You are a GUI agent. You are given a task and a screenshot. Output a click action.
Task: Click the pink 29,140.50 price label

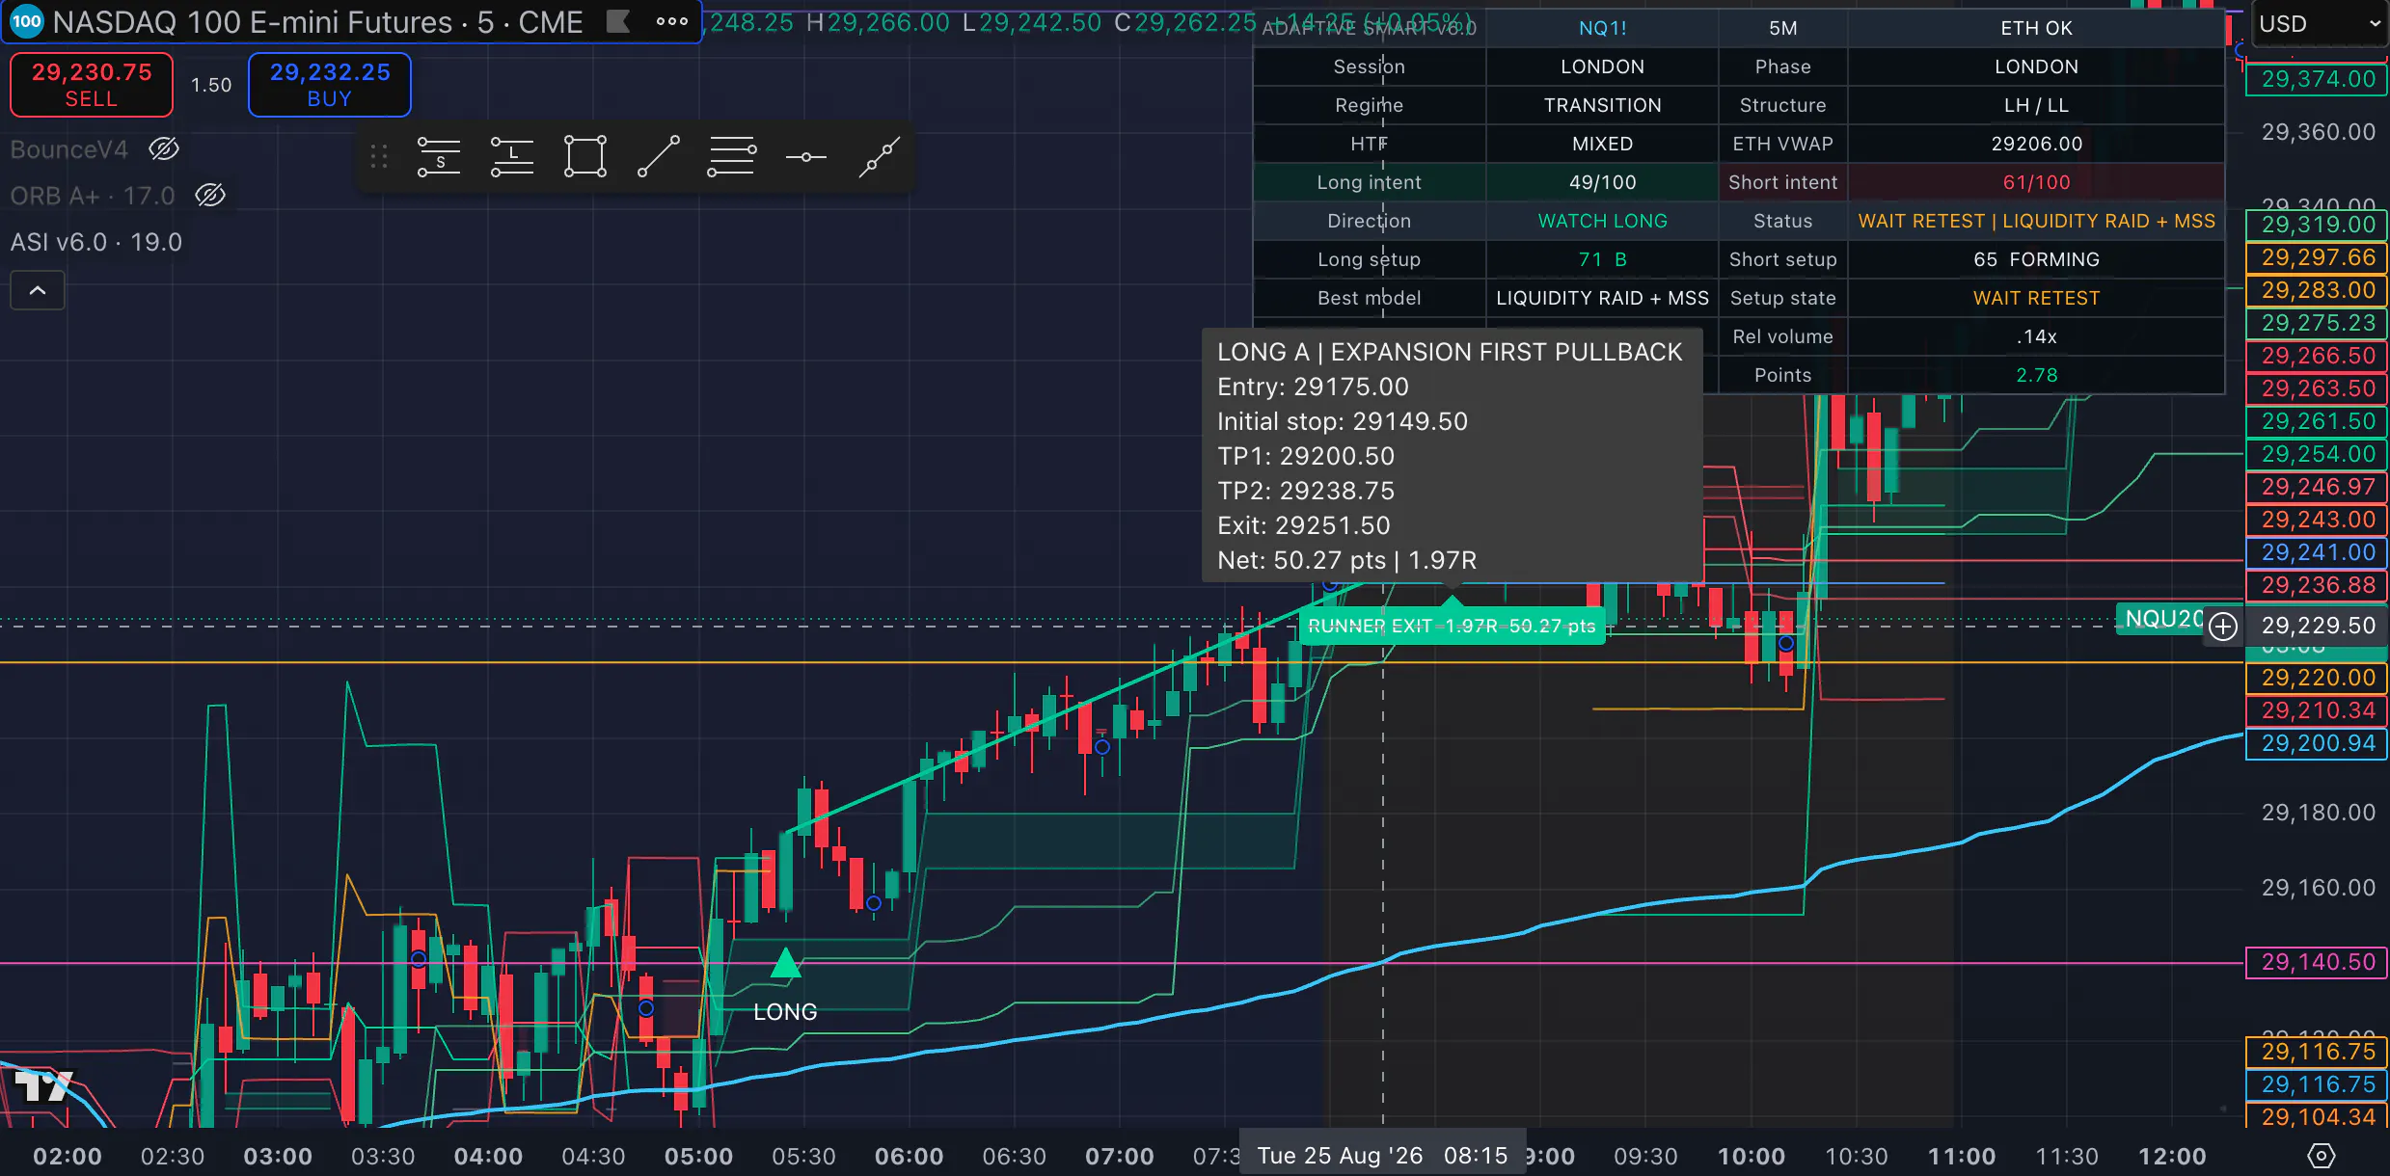click(x=2318, y=962)
